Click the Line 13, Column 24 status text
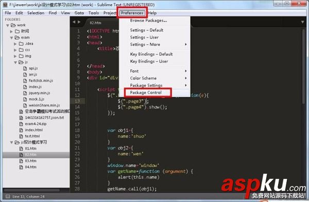 [28, 196]
